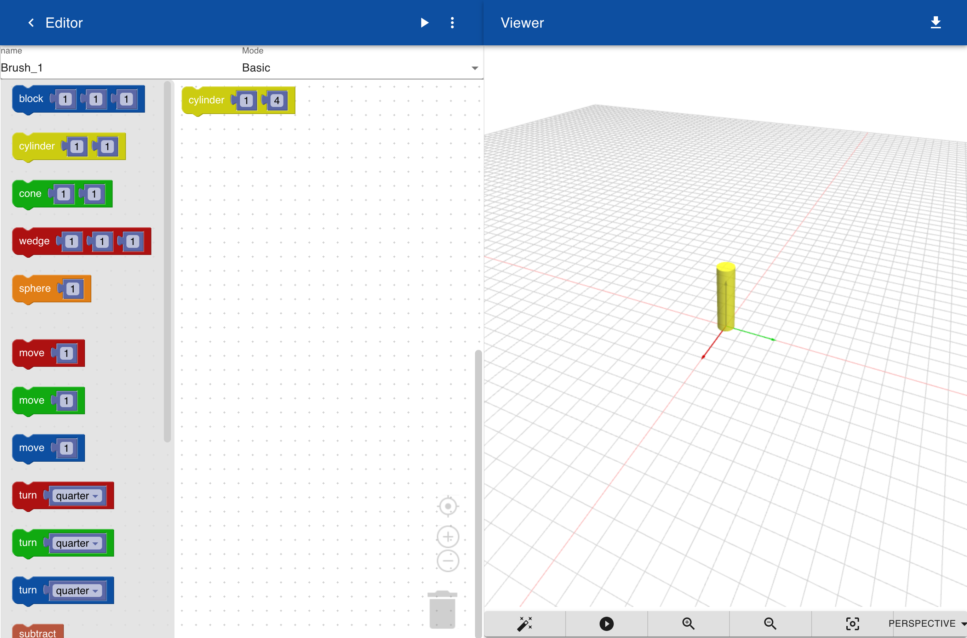Open the blue turn block quarter dropdown
967x638 pixels.
[x=77, y=591]
